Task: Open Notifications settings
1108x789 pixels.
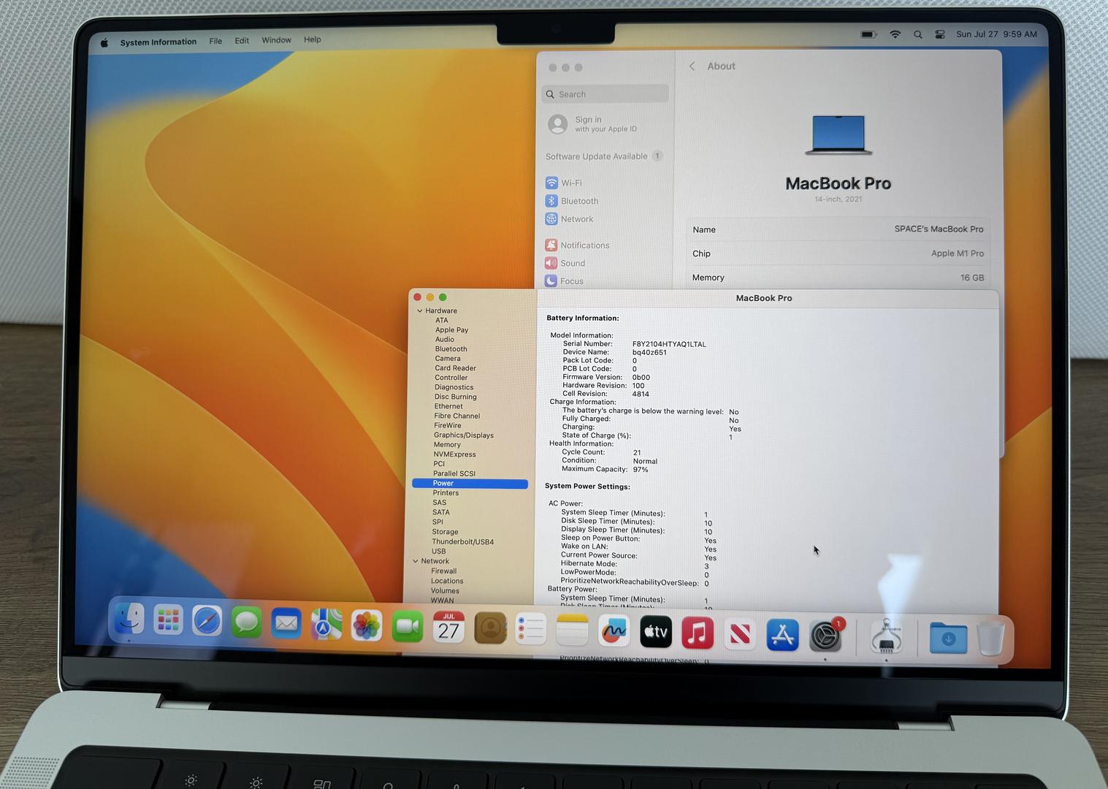Action: (x=577, y=245)
